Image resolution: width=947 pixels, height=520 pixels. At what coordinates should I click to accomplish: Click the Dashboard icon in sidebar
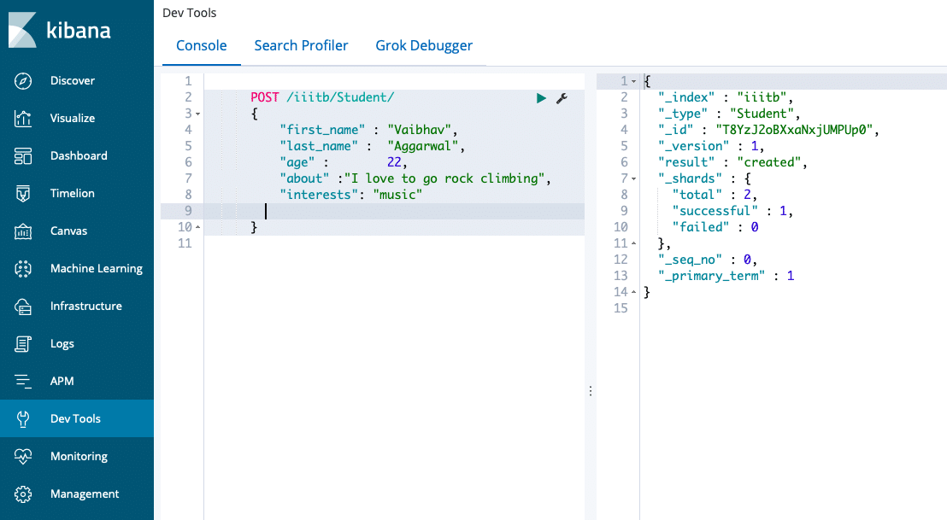[23, 156]
